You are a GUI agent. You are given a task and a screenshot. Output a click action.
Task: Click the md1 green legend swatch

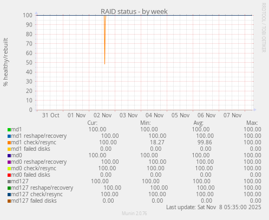tap(9, 130)
